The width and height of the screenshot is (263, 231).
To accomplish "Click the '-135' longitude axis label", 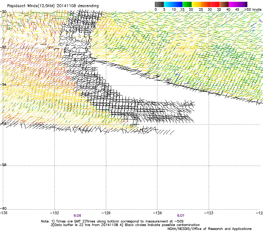I will 4,213.
